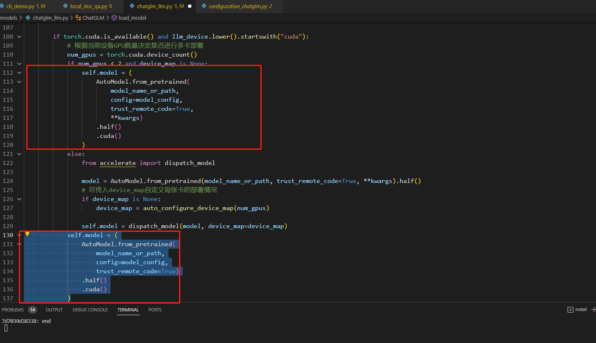
Task: Focus the terminal input cursor
Action: (x=6, y=328)
